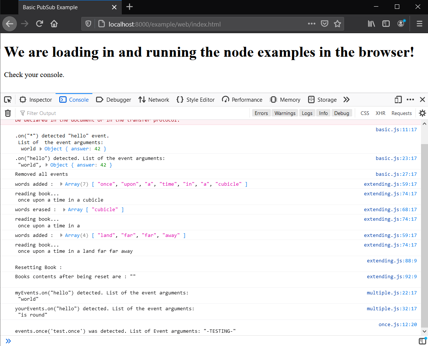Open source link extending.js:88:9

392,261
